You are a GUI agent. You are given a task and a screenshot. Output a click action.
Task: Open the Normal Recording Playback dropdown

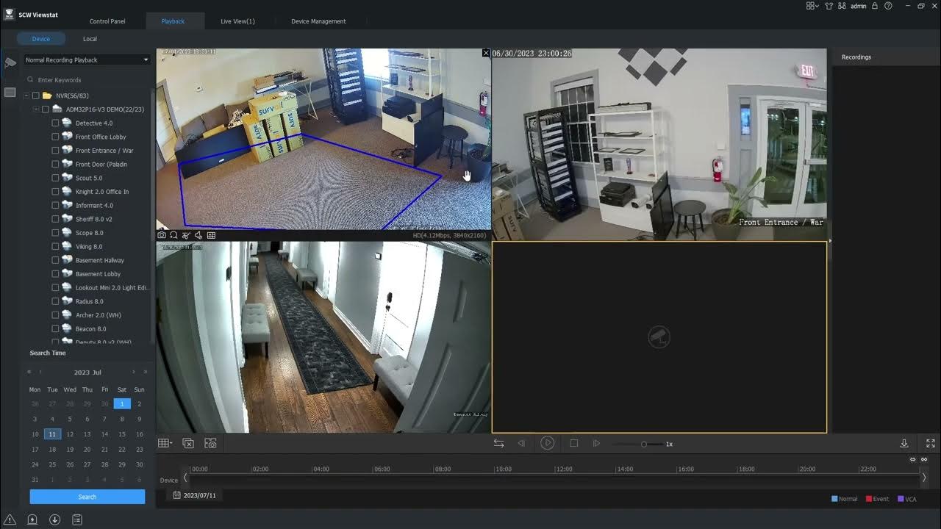point(87,60)
